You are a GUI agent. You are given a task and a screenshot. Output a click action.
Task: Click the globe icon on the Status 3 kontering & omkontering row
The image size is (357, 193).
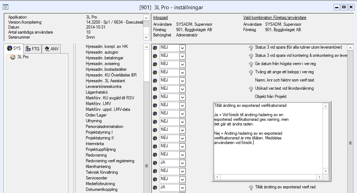(155, 56)
